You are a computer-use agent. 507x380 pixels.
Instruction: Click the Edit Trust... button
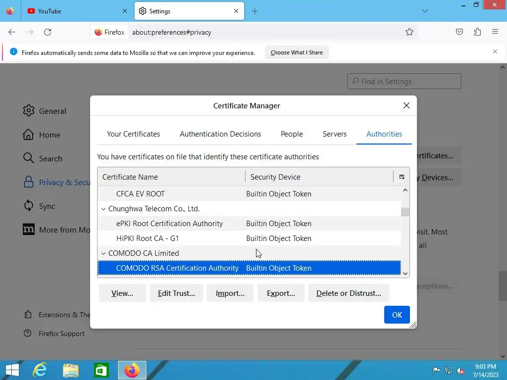click(176, 293)
